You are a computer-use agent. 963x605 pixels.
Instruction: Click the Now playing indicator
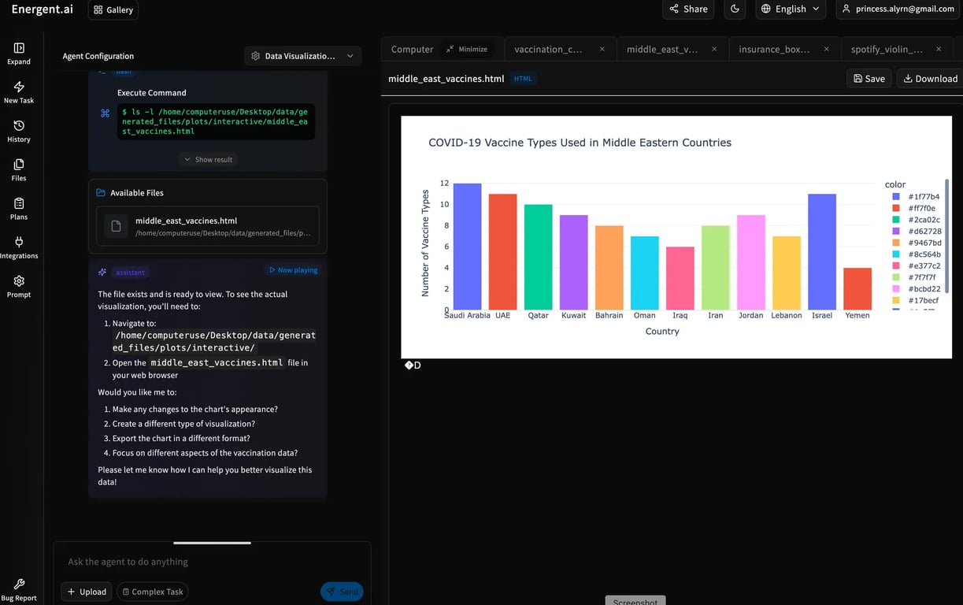294,270
